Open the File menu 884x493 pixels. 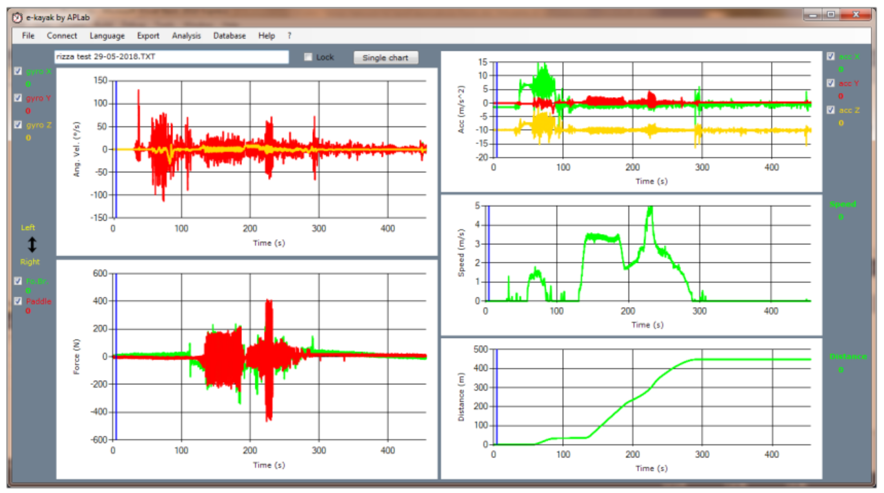pos(28,36)
